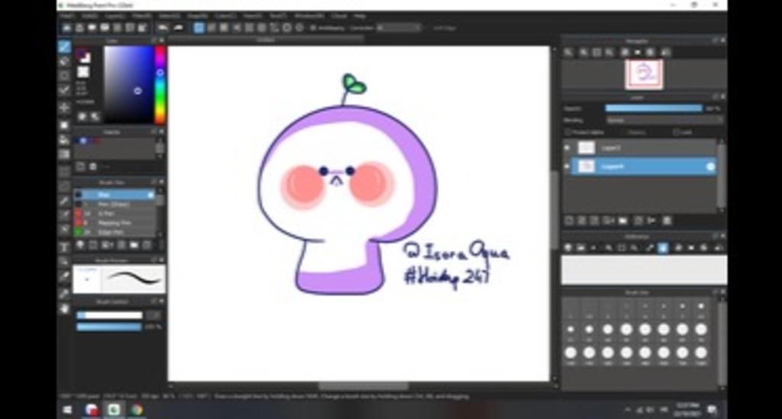Viewport: 782px width, 419px height.
Task: Open the Window menu
Action: click(309, 16)
